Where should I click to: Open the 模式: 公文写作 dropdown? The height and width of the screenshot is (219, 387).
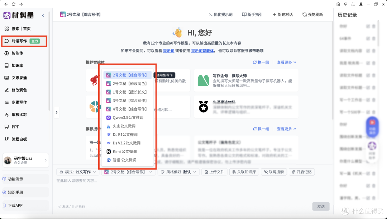(77, 172)
